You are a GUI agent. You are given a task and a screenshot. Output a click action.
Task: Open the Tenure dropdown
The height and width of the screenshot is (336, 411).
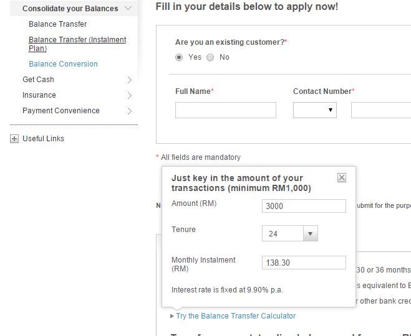click(x=290, y=234)
